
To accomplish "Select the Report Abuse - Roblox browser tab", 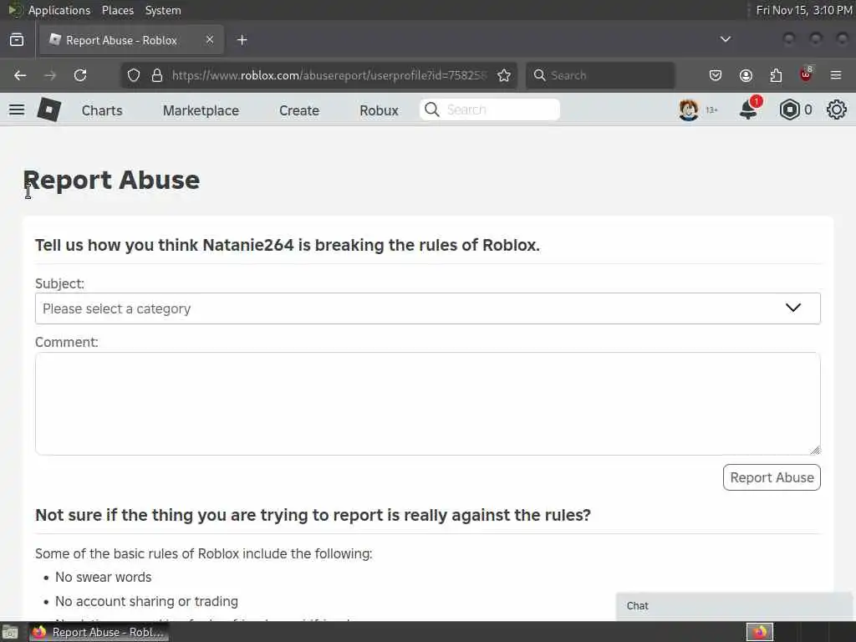I will pos(131,40).
